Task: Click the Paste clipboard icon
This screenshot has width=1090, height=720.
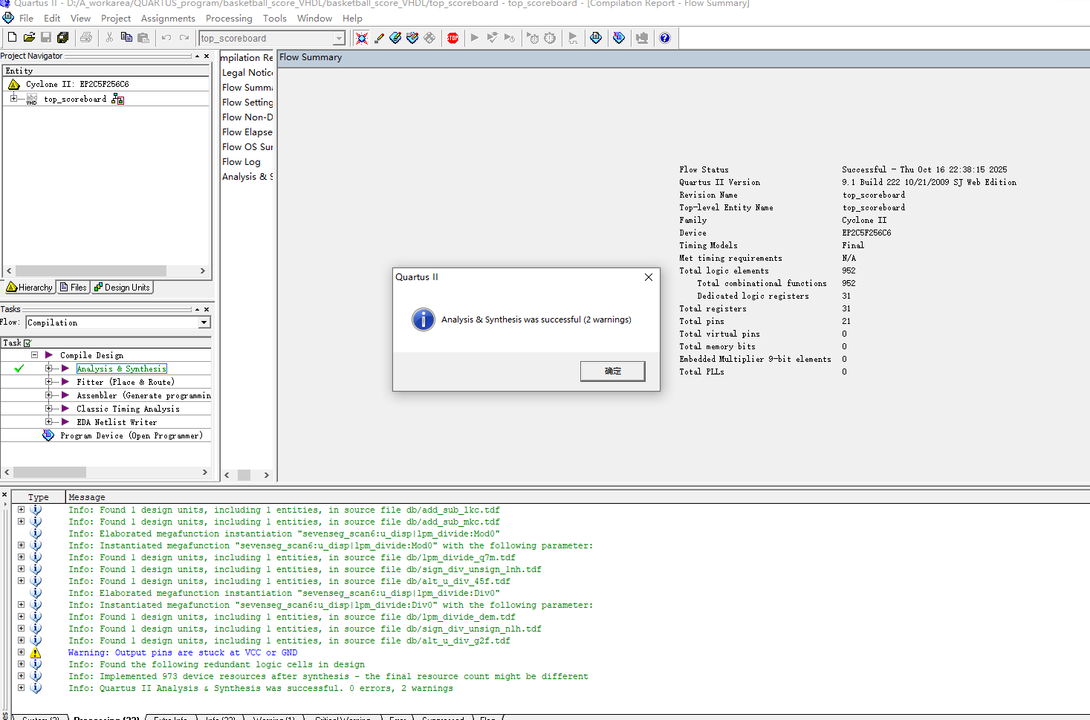Action: tap(143, 38)
